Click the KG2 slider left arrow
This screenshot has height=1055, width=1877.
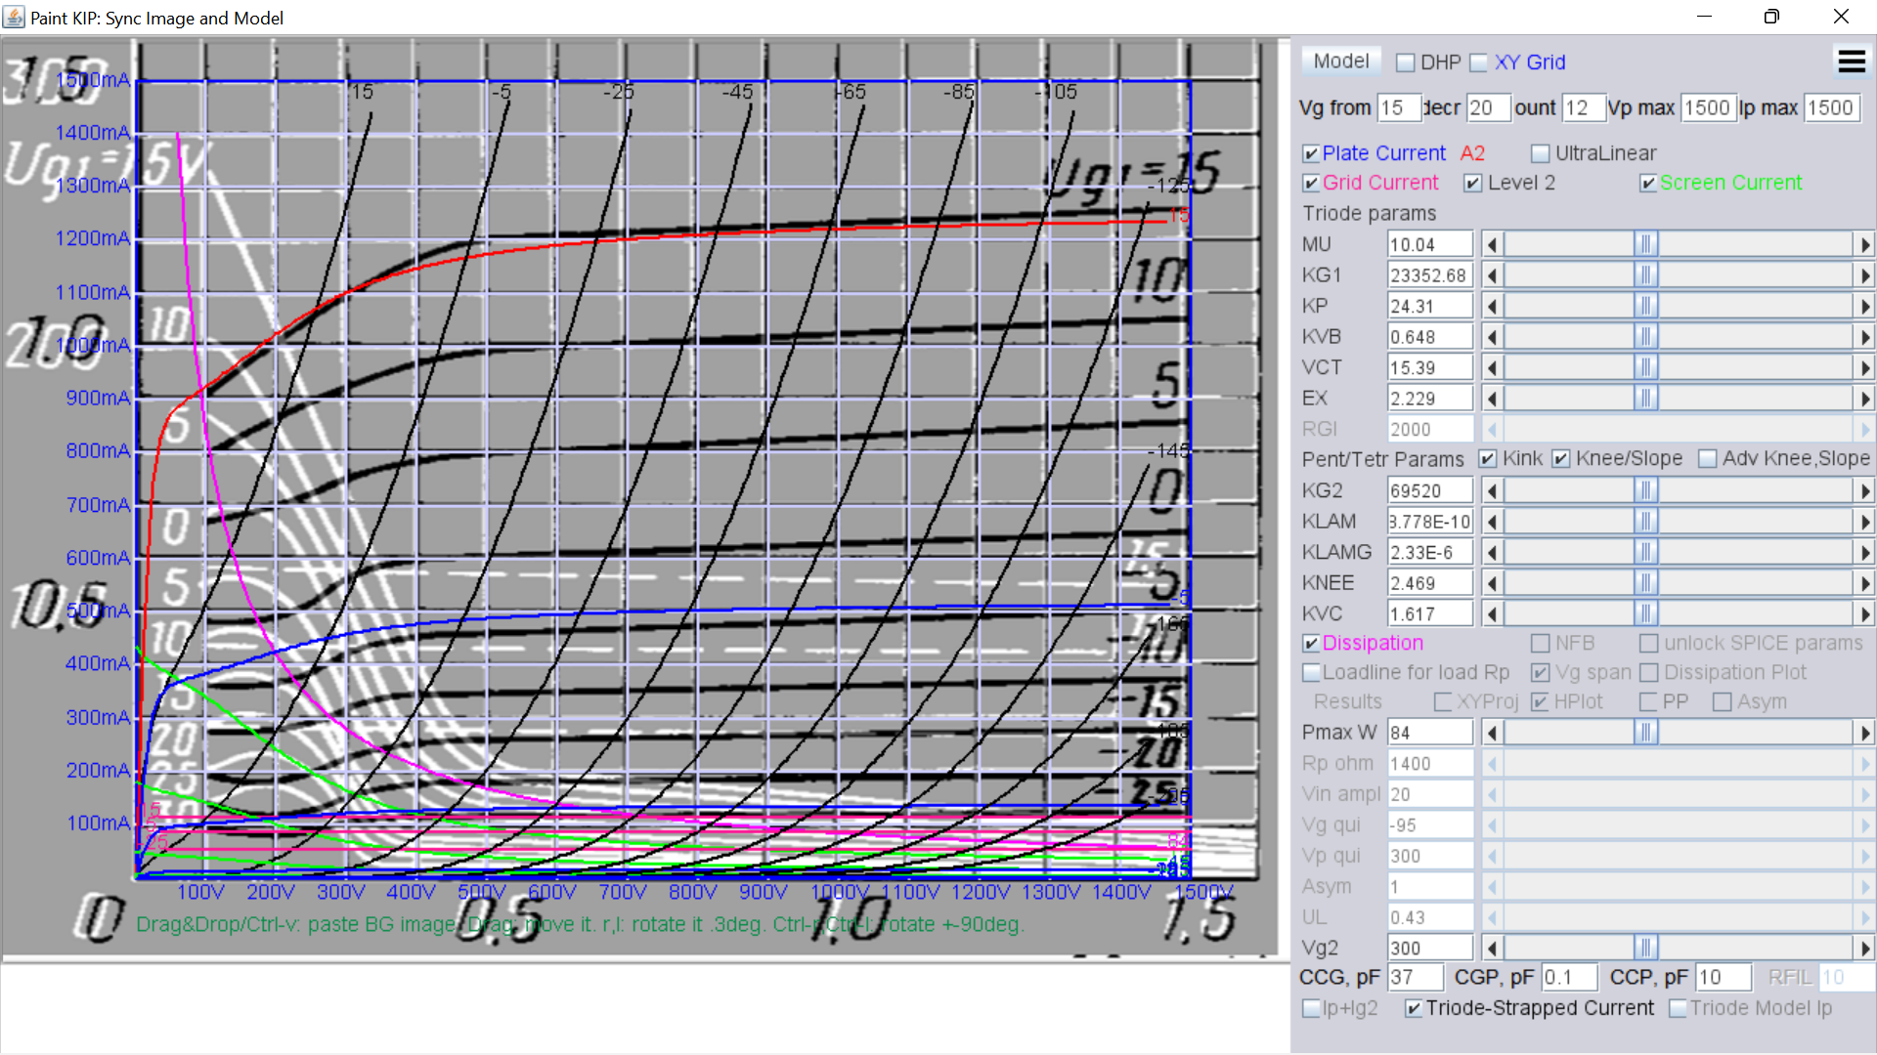click(x=1492, y=490)
